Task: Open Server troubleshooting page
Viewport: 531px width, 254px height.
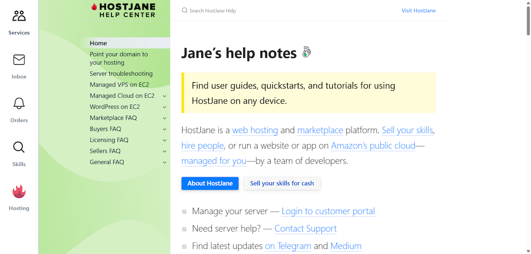Action: coord(121,73)
